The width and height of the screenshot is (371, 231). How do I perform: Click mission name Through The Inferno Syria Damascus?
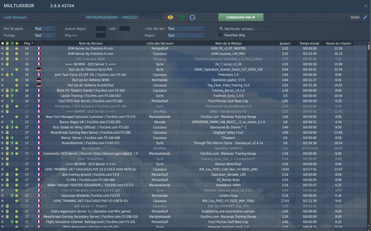tap(228, 143)
